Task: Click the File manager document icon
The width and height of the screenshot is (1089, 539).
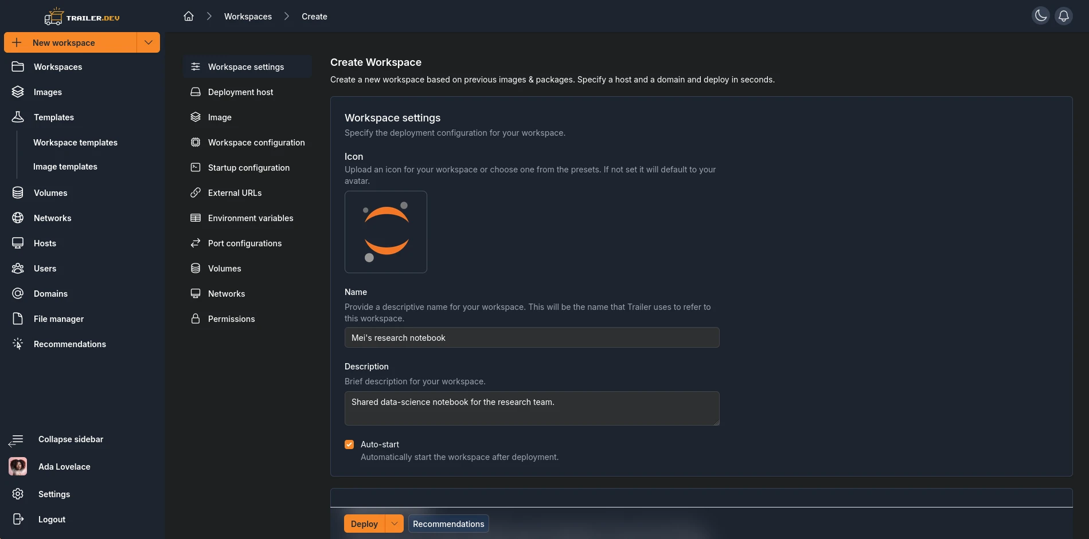Action: click(x=18, y=318)
